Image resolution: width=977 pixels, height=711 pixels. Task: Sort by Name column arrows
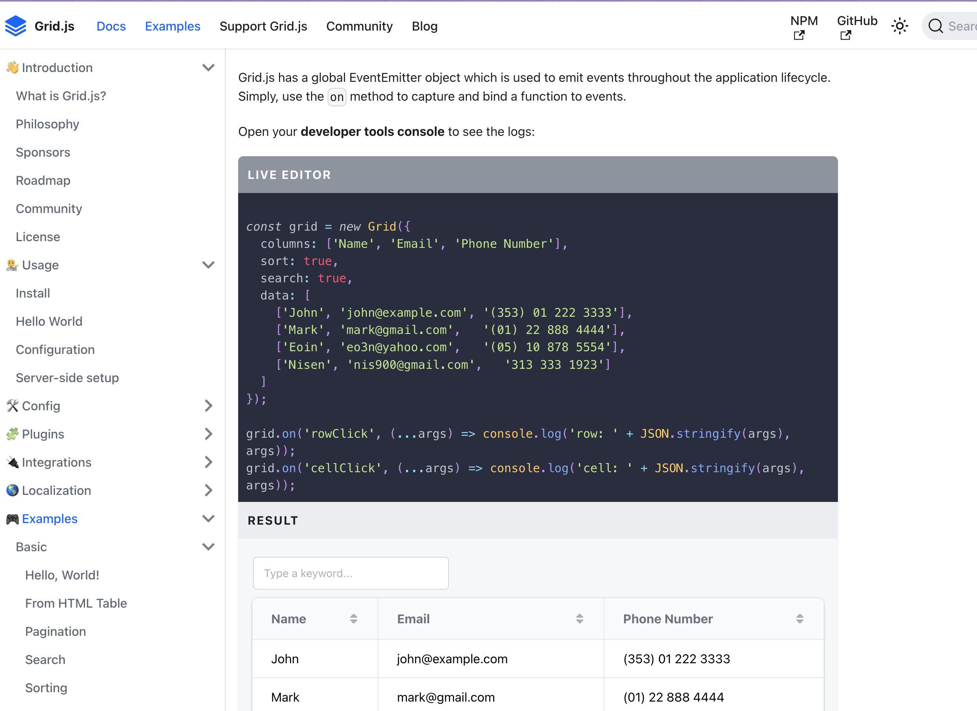353,619
